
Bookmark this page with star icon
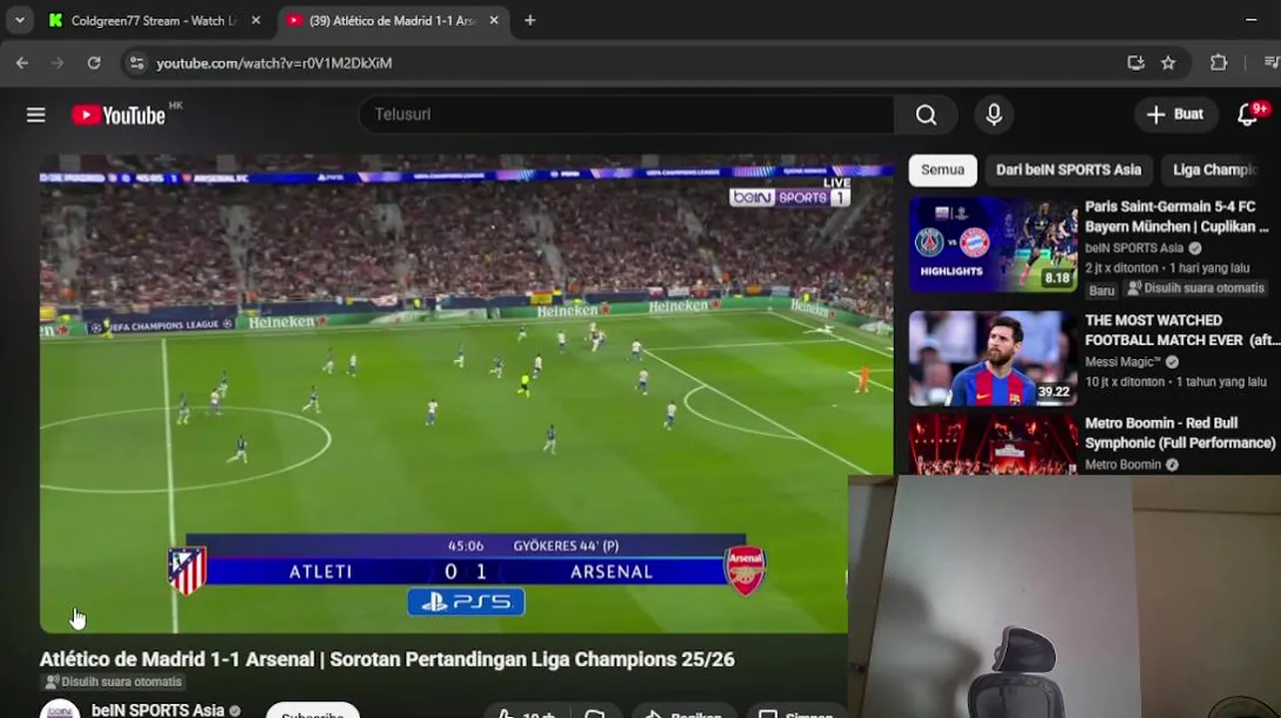pyautogui.click(x=1168, y=63)
